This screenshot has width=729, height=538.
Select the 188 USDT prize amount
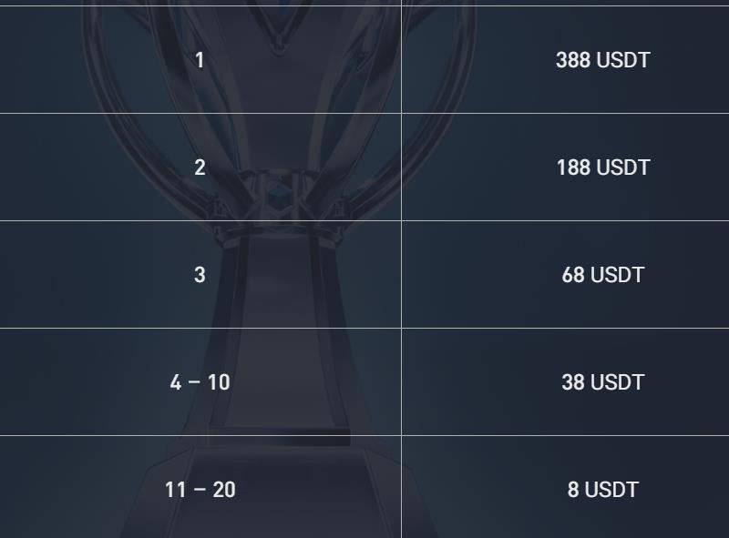(x=602, y=167)
